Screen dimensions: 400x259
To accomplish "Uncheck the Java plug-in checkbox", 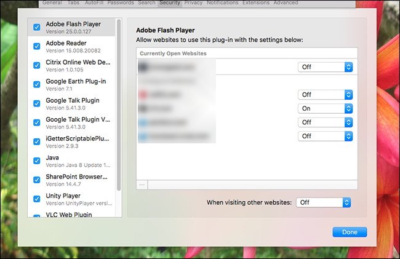I will coord(37,161).
